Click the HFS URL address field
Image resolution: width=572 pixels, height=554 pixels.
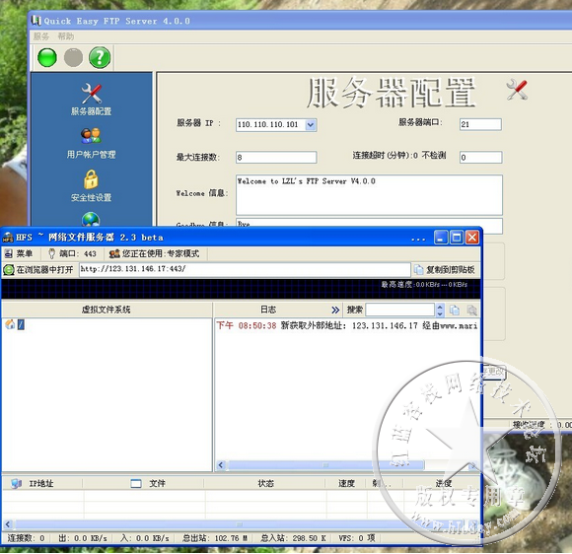point(245,269)
